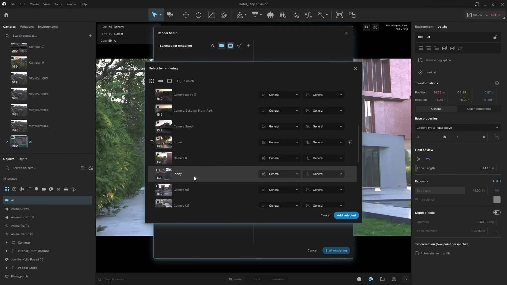This screenshot has width=507, height=285.
Task: Click the Select for rendering list scrollbar
Action: pyautogui.click(x=358, y=144)
